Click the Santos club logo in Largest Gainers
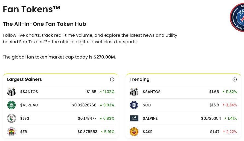244x141 pixels. point(11,92)
